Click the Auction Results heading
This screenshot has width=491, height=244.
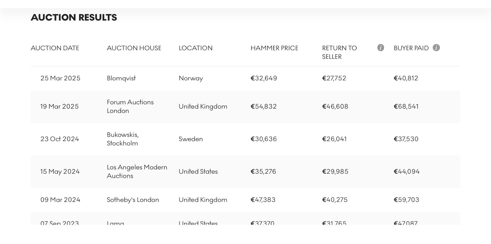coord(74,17)
